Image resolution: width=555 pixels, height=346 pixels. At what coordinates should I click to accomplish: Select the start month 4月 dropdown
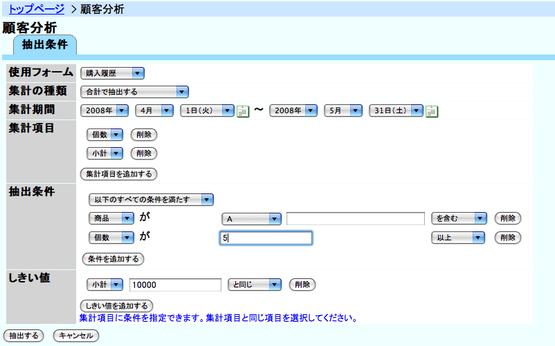(152, 110)
